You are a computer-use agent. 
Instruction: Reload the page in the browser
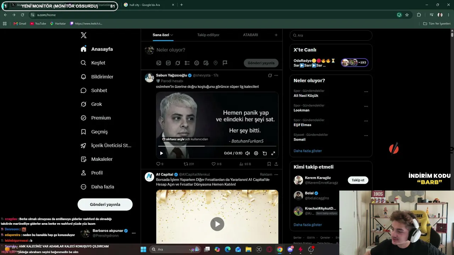tap(22, 15)
